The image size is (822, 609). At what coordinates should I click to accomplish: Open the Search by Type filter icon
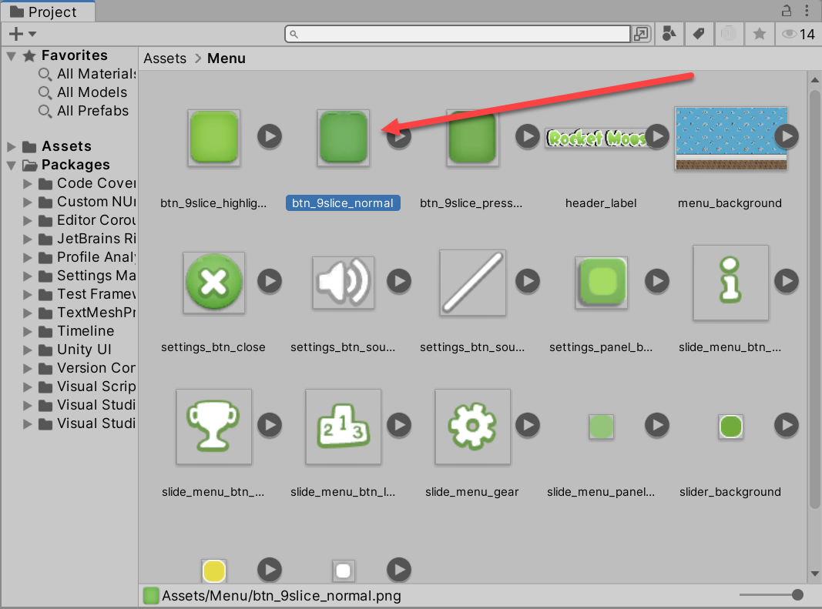point(669,34)
